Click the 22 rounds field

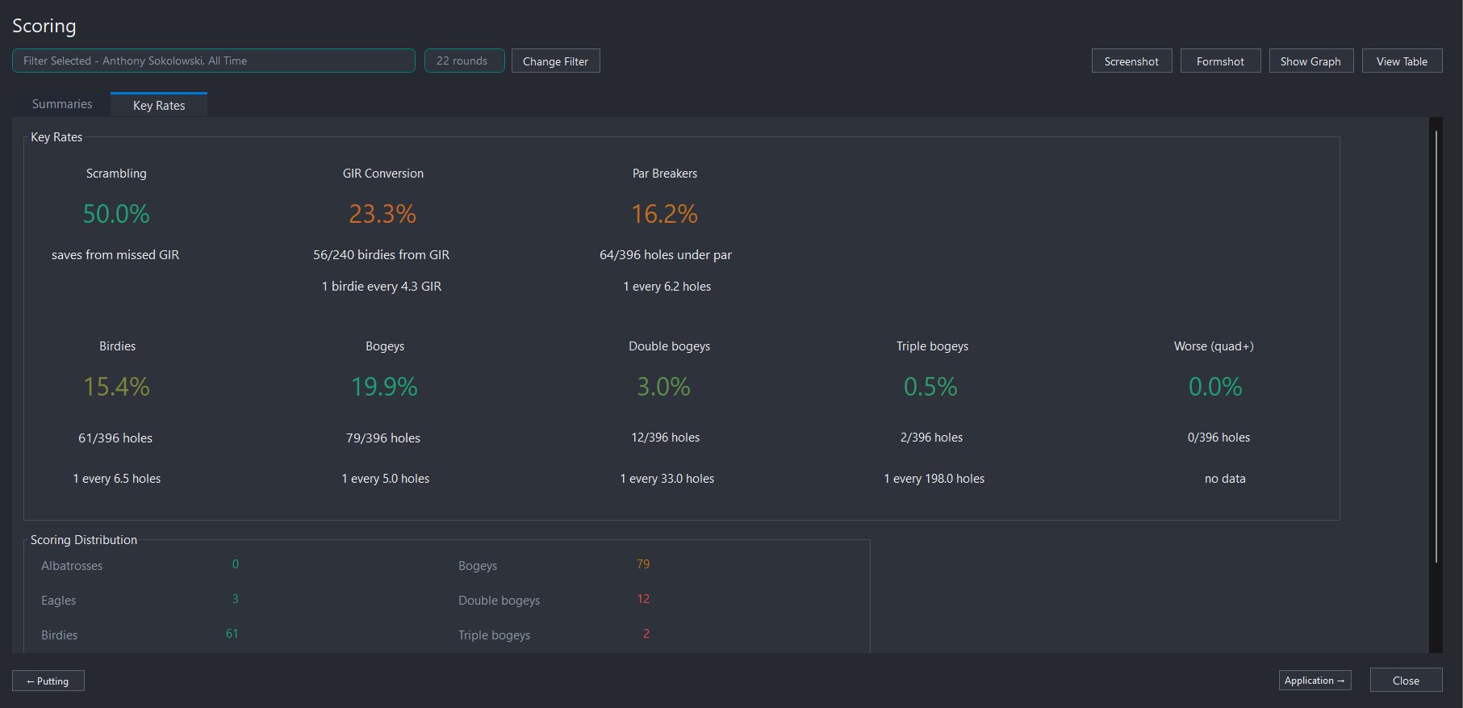465,61
